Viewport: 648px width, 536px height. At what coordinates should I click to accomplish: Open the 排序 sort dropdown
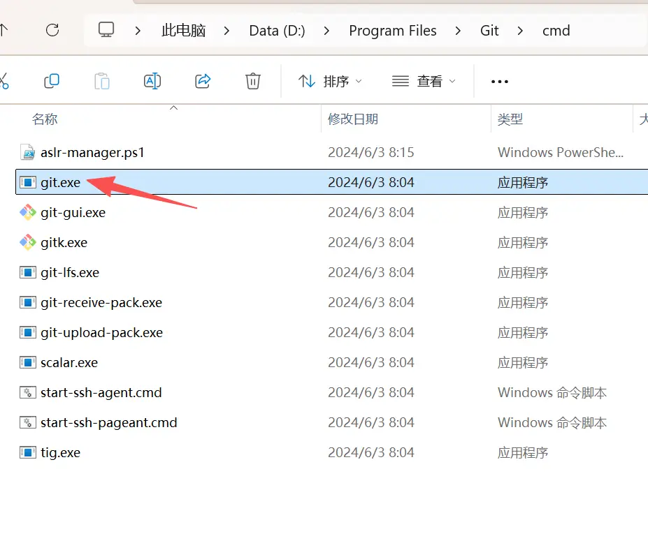pos(330,81)
